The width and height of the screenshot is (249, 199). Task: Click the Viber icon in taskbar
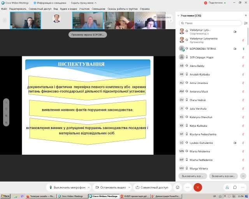pos(22,196)
